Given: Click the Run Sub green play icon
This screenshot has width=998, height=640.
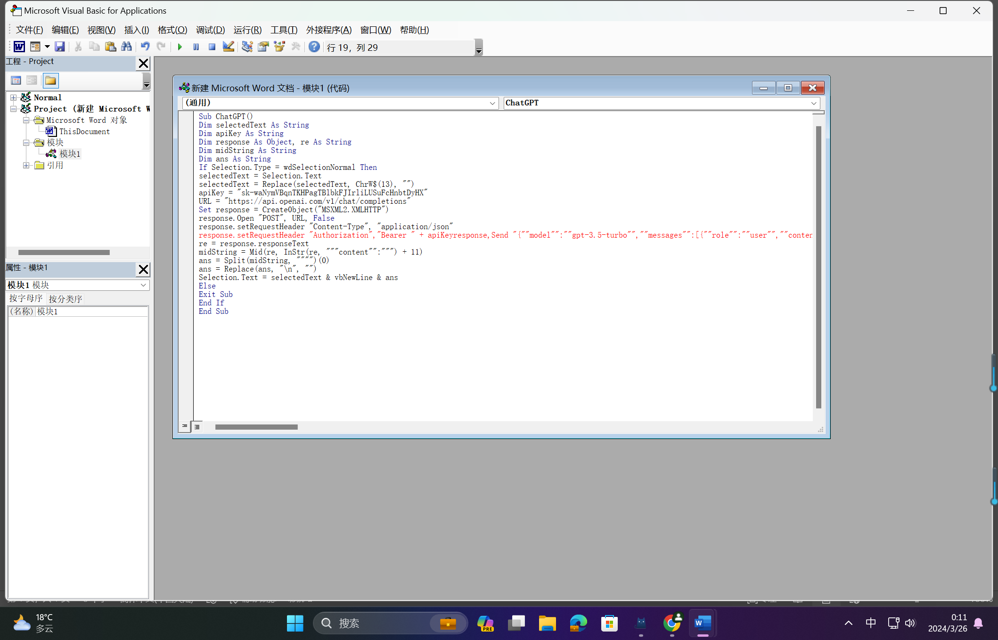Looking at the screenshot, I should pyautogui.click(x=180, y=47).
